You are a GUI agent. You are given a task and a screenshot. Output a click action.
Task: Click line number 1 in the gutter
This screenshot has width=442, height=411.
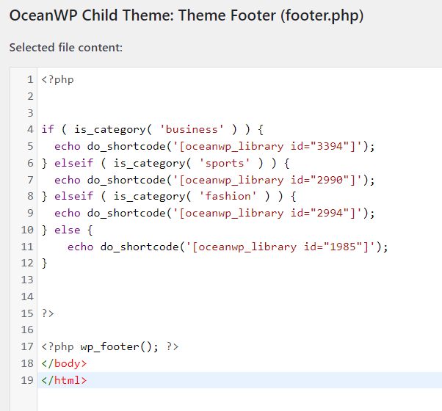[30, 80]
